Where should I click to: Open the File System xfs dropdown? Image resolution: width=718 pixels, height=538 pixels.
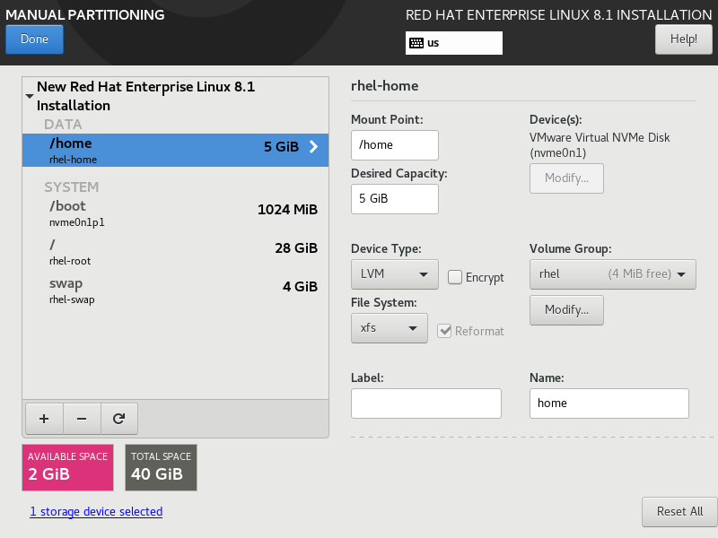pyautogui.click(x=390, y=328)
